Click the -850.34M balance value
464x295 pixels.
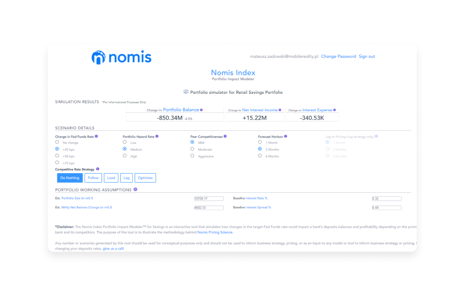(170, 118)
